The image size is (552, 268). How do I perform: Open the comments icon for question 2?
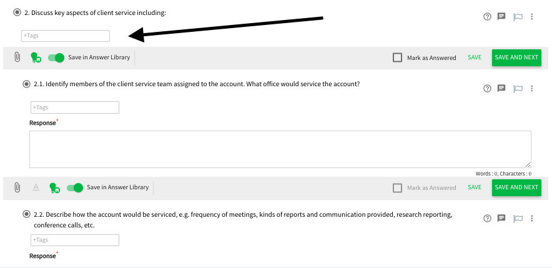click(501, 16)
